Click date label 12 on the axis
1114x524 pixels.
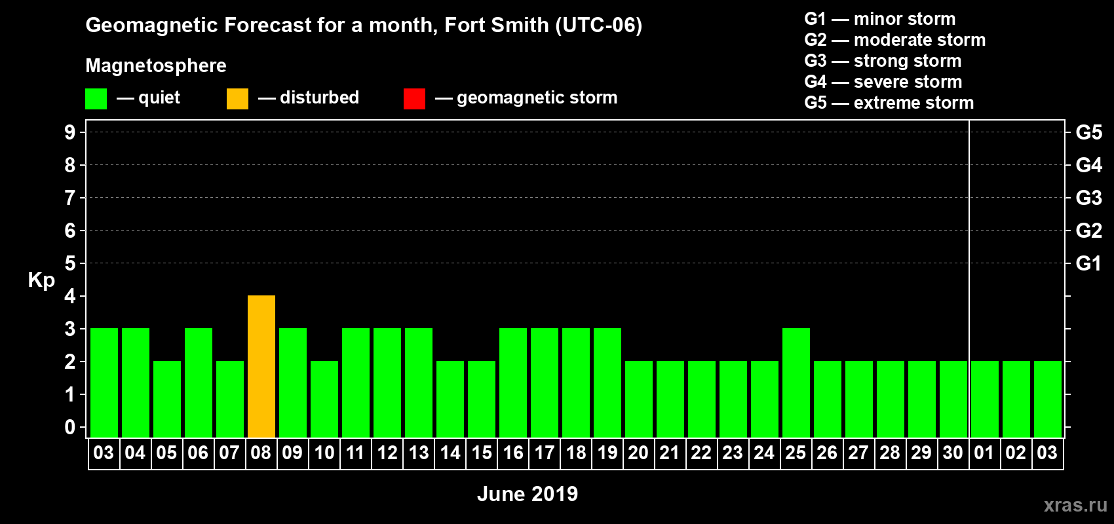[x=387, y=453]
